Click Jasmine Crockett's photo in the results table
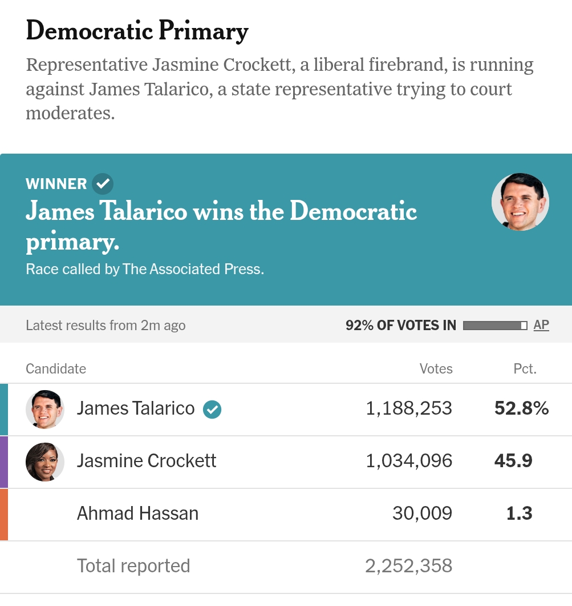This screenshot has width=572, height=606. click(45, 461)
